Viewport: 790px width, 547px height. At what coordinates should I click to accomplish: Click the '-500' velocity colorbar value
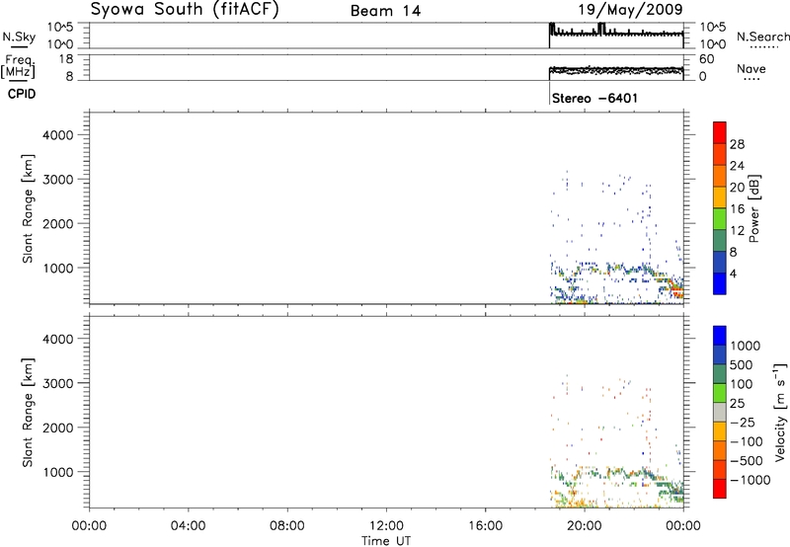tap(747, 460)
